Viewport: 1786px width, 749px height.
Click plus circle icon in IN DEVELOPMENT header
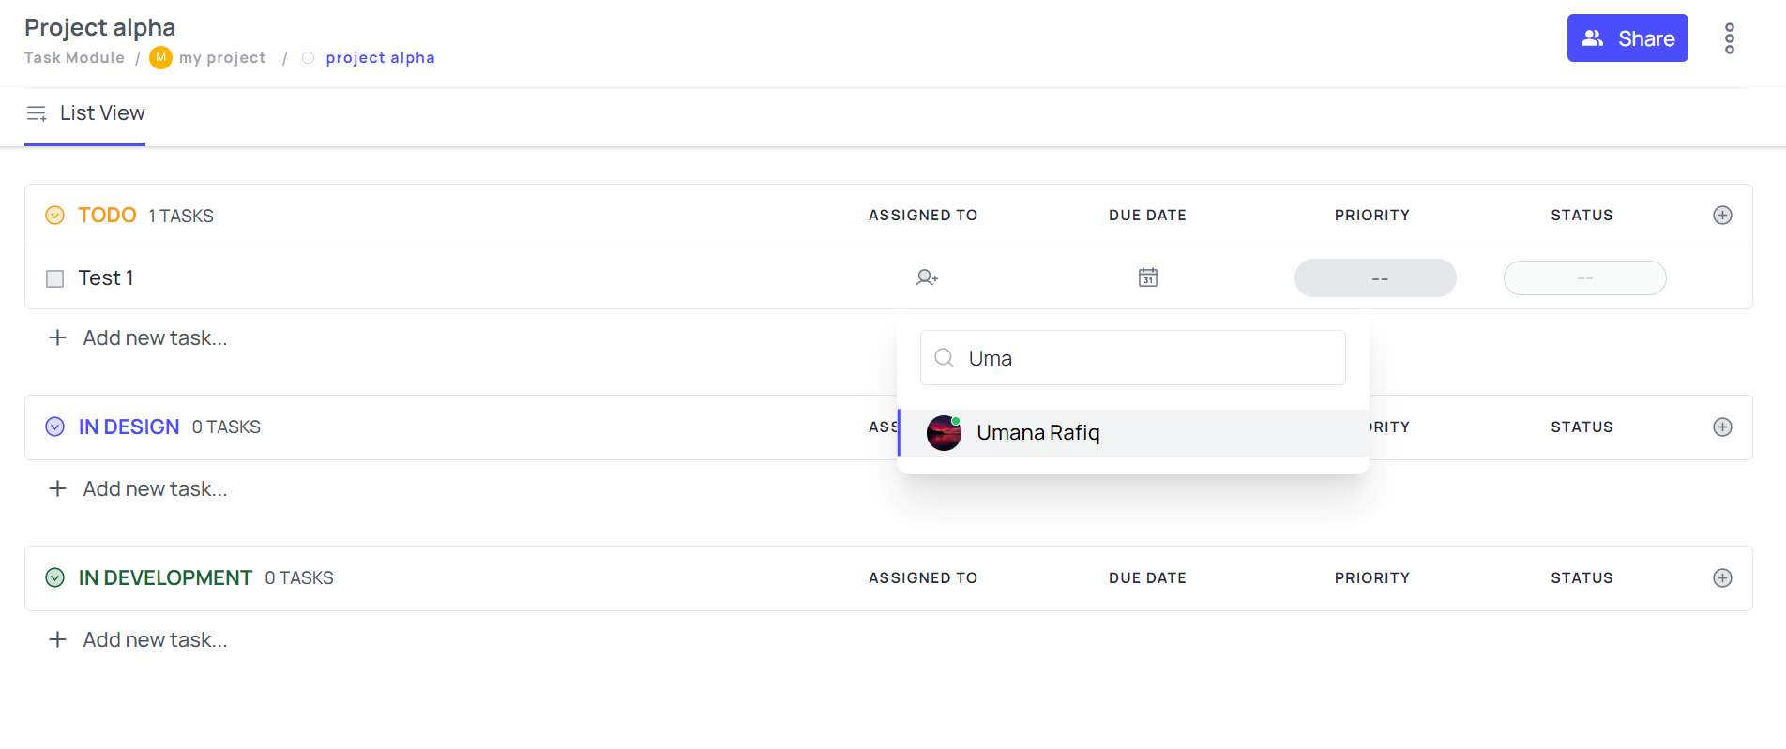[1722, 578]
